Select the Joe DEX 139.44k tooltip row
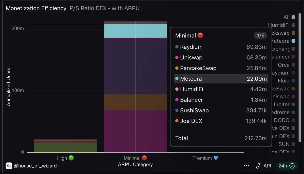Screen dimensions: 304x174 pos(221,121)
